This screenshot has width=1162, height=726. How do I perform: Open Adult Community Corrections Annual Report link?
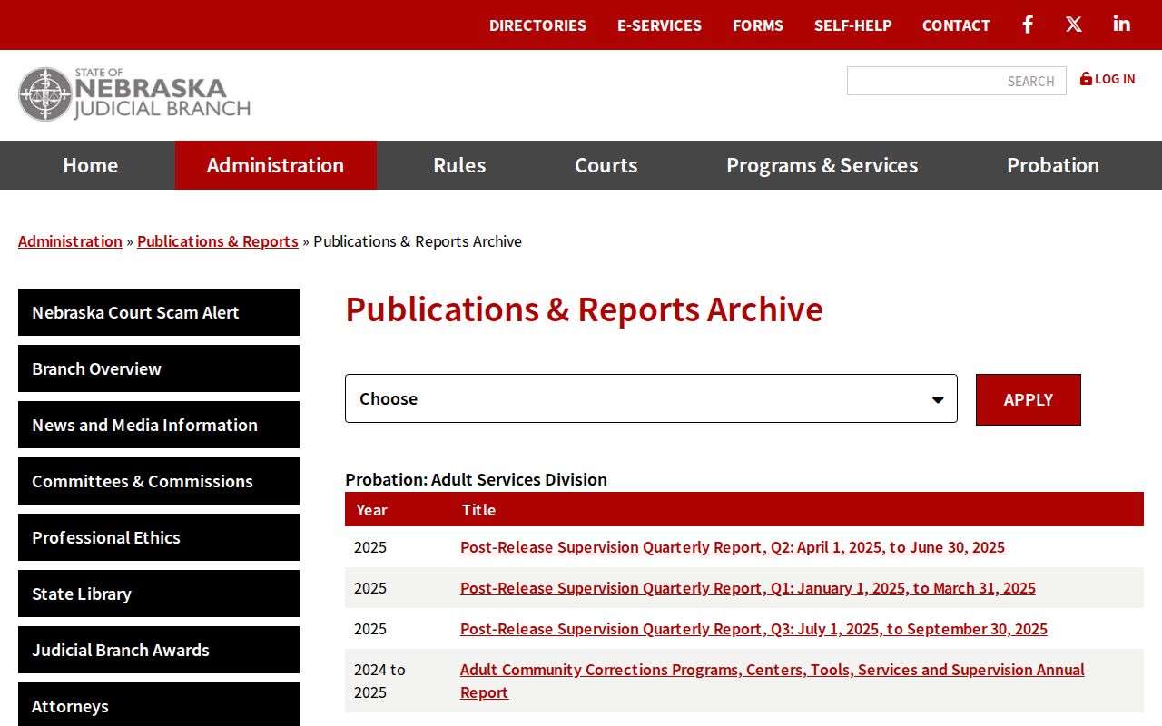[773, 681]
